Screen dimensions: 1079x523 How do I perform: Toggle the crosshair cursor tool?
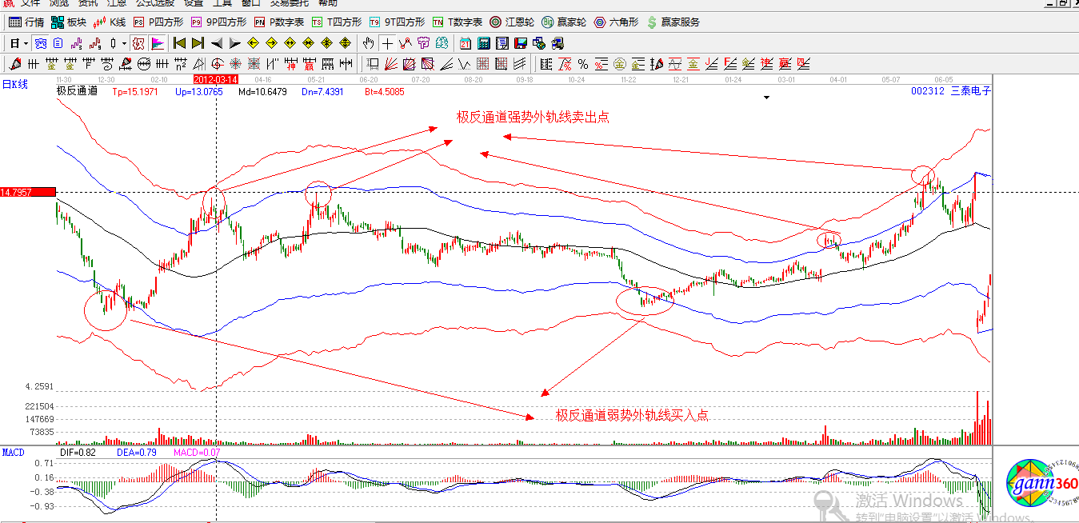coord(387,43)
